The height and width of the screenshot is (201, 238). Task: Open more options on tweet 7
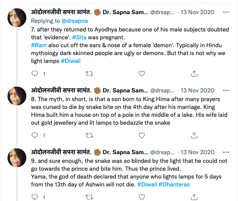click(225, 12)
